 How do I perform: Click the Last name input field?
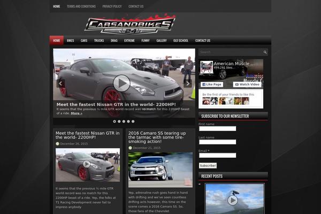pyautogui.click(x=217, y=142)
